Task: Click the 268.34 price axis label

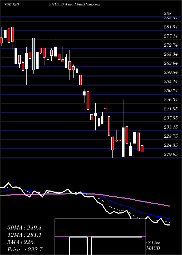Action: pyautogui.click(x=171, y=54)
